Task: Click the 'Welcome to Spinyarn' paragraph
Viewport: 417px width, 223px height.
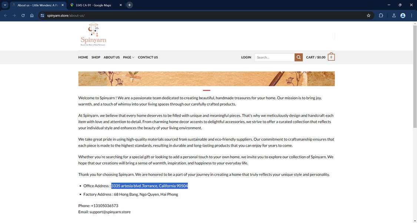Action: pyautogui.click(x=200, y=101)
